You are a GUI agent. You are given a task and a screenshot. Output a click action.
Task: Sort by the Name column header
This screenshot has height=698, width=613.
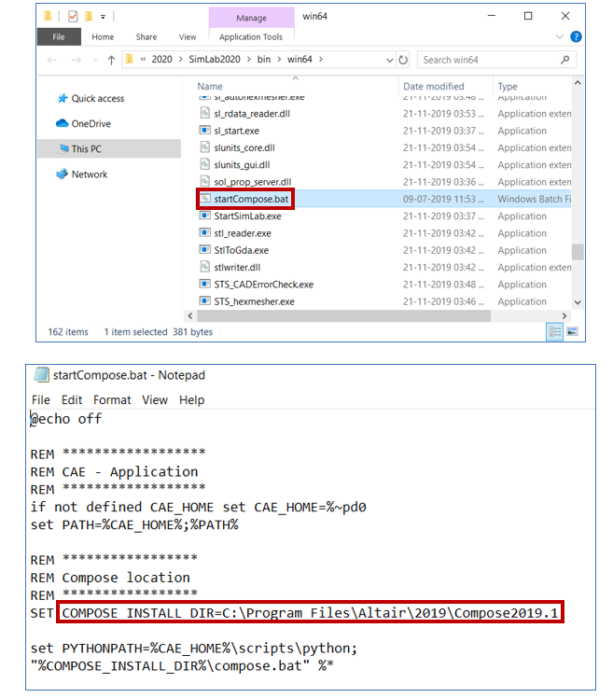point(210,87)
